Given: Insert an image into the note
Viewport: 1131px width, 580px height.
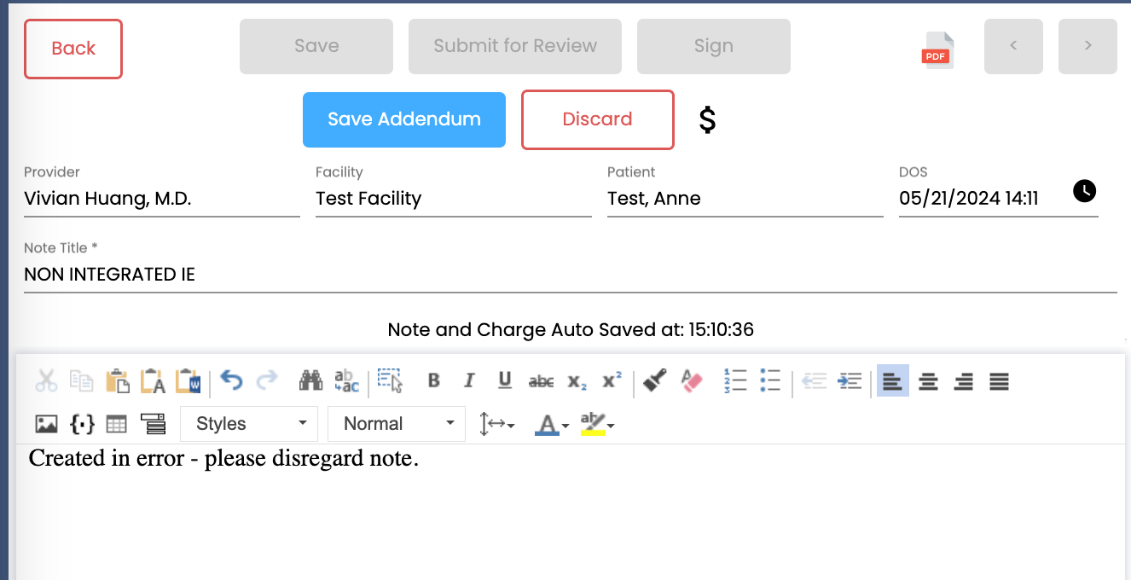Looking at the screenshot, I should (46, 424).
